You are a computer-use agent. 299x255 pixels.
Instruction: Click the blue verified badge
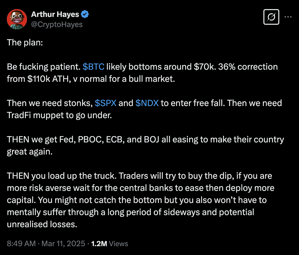click(x=85, y=14)
